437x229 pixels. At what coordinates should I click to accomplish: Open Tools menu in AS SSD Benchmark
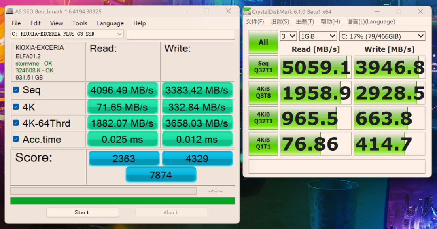[80, 23]
